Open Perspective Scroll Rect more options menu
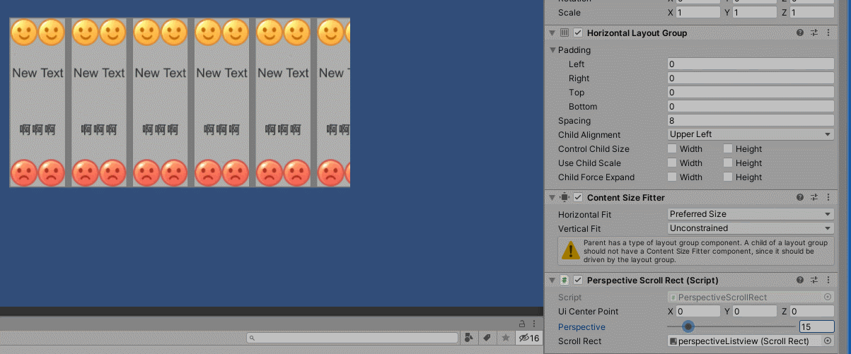Viewport: 851px width, 354px height. [x=828, y=281]
